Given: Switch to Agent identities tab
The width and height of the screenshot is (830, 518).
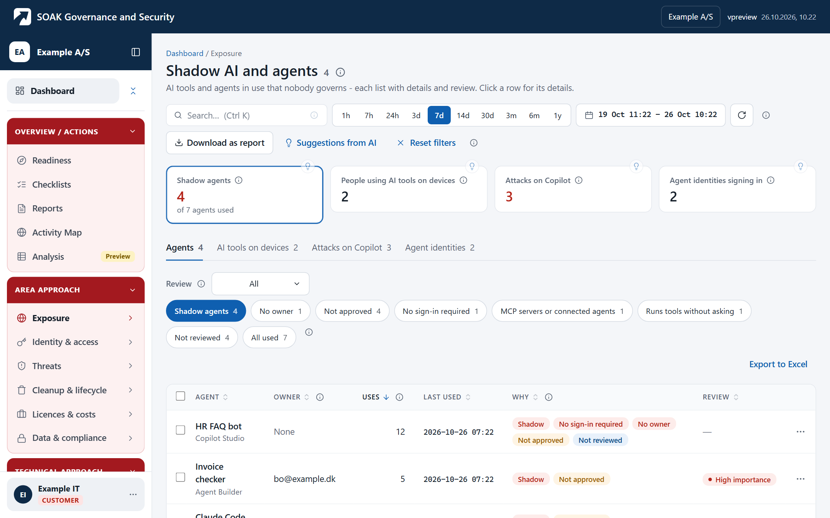Looking at the screenshot, I should point(440,247).
